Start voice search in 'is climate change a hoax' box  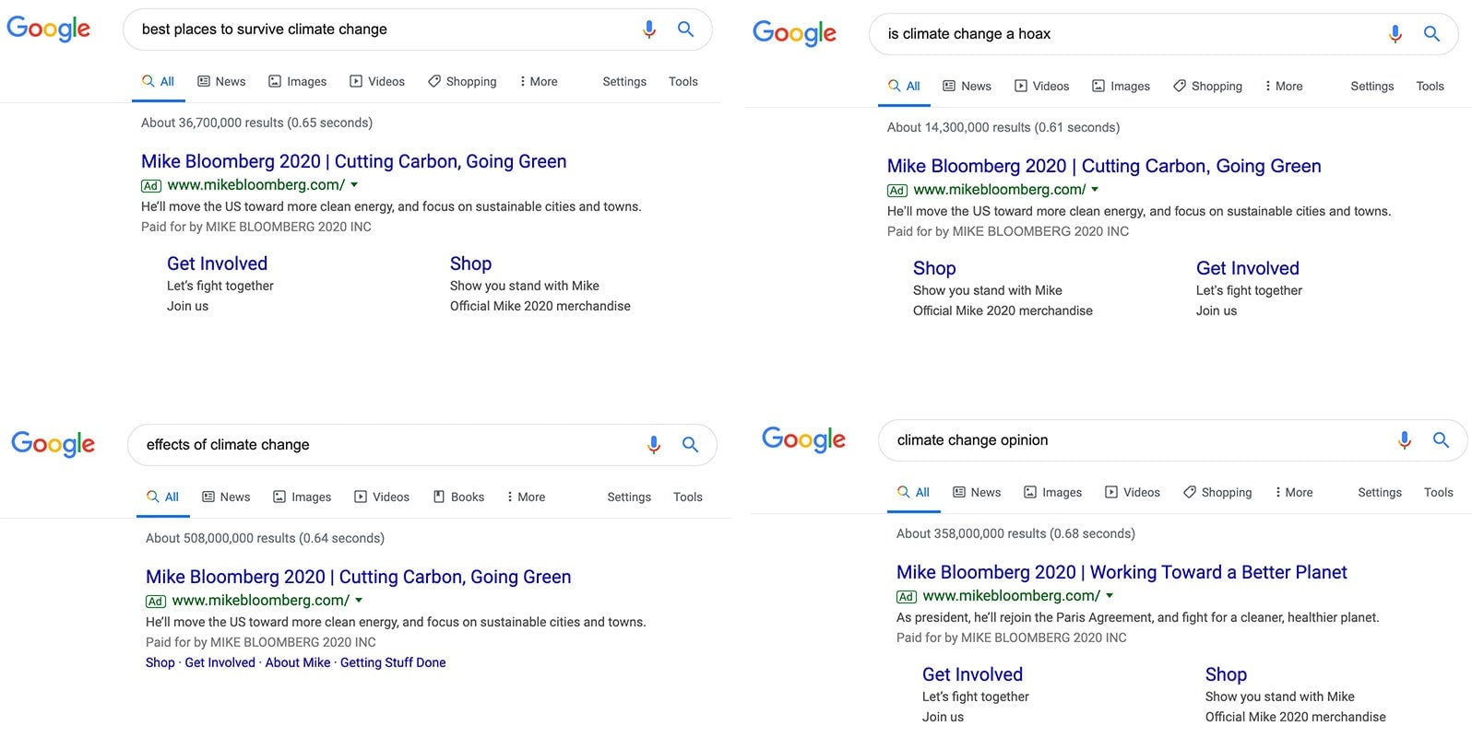(x=1395, y=34)
